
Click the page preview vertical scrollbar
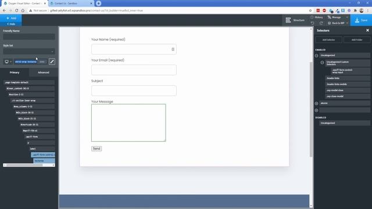311,109
